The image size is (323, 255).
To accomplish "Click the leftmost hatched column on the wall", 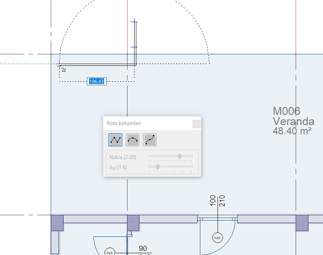I will point(57,222).
